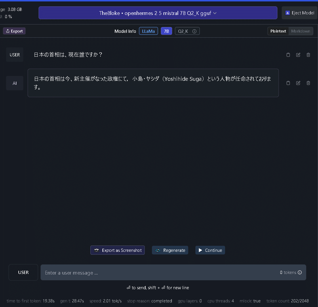Click the AI role label on response

click(x=15, y=83)
